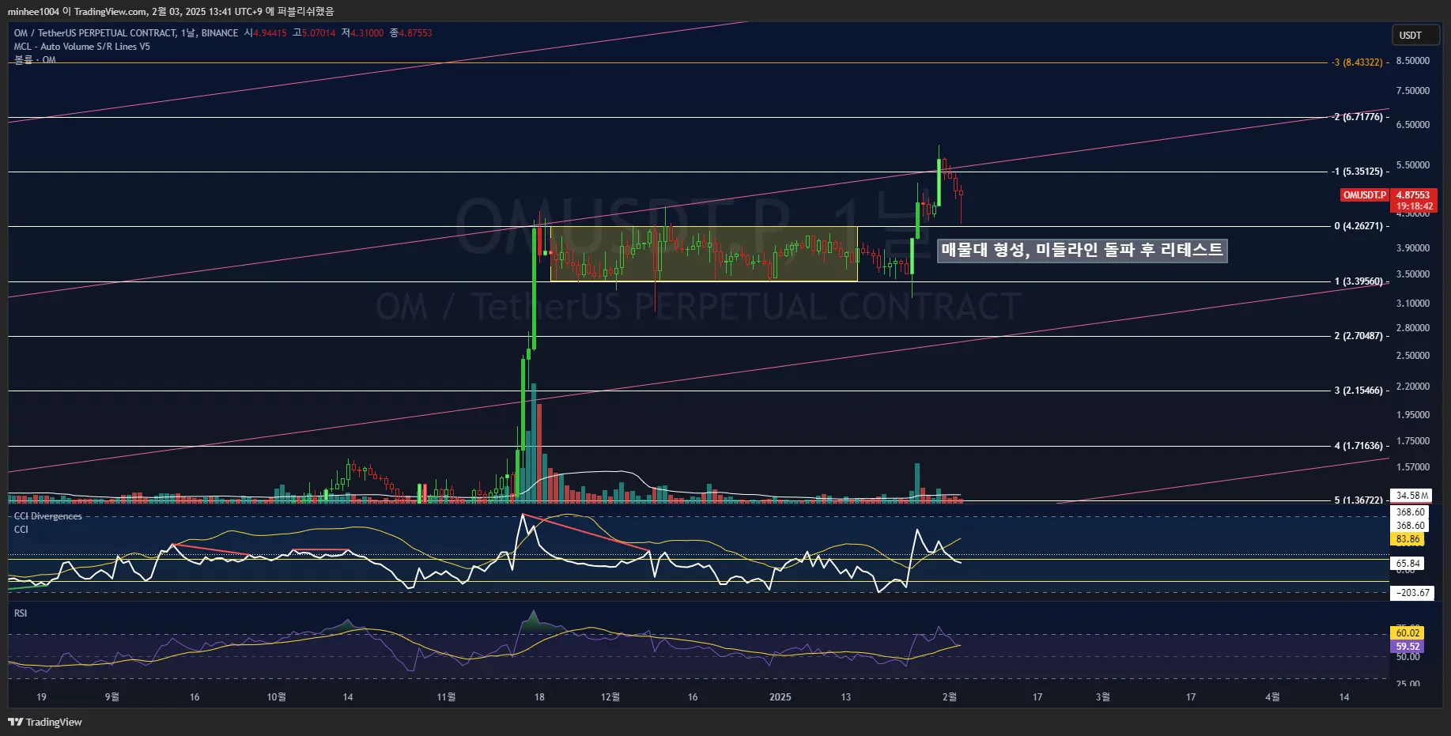Screen dimensions: 1451x736
Task: Click the 7.50000 price axis label
Action: pos(1413,91)
